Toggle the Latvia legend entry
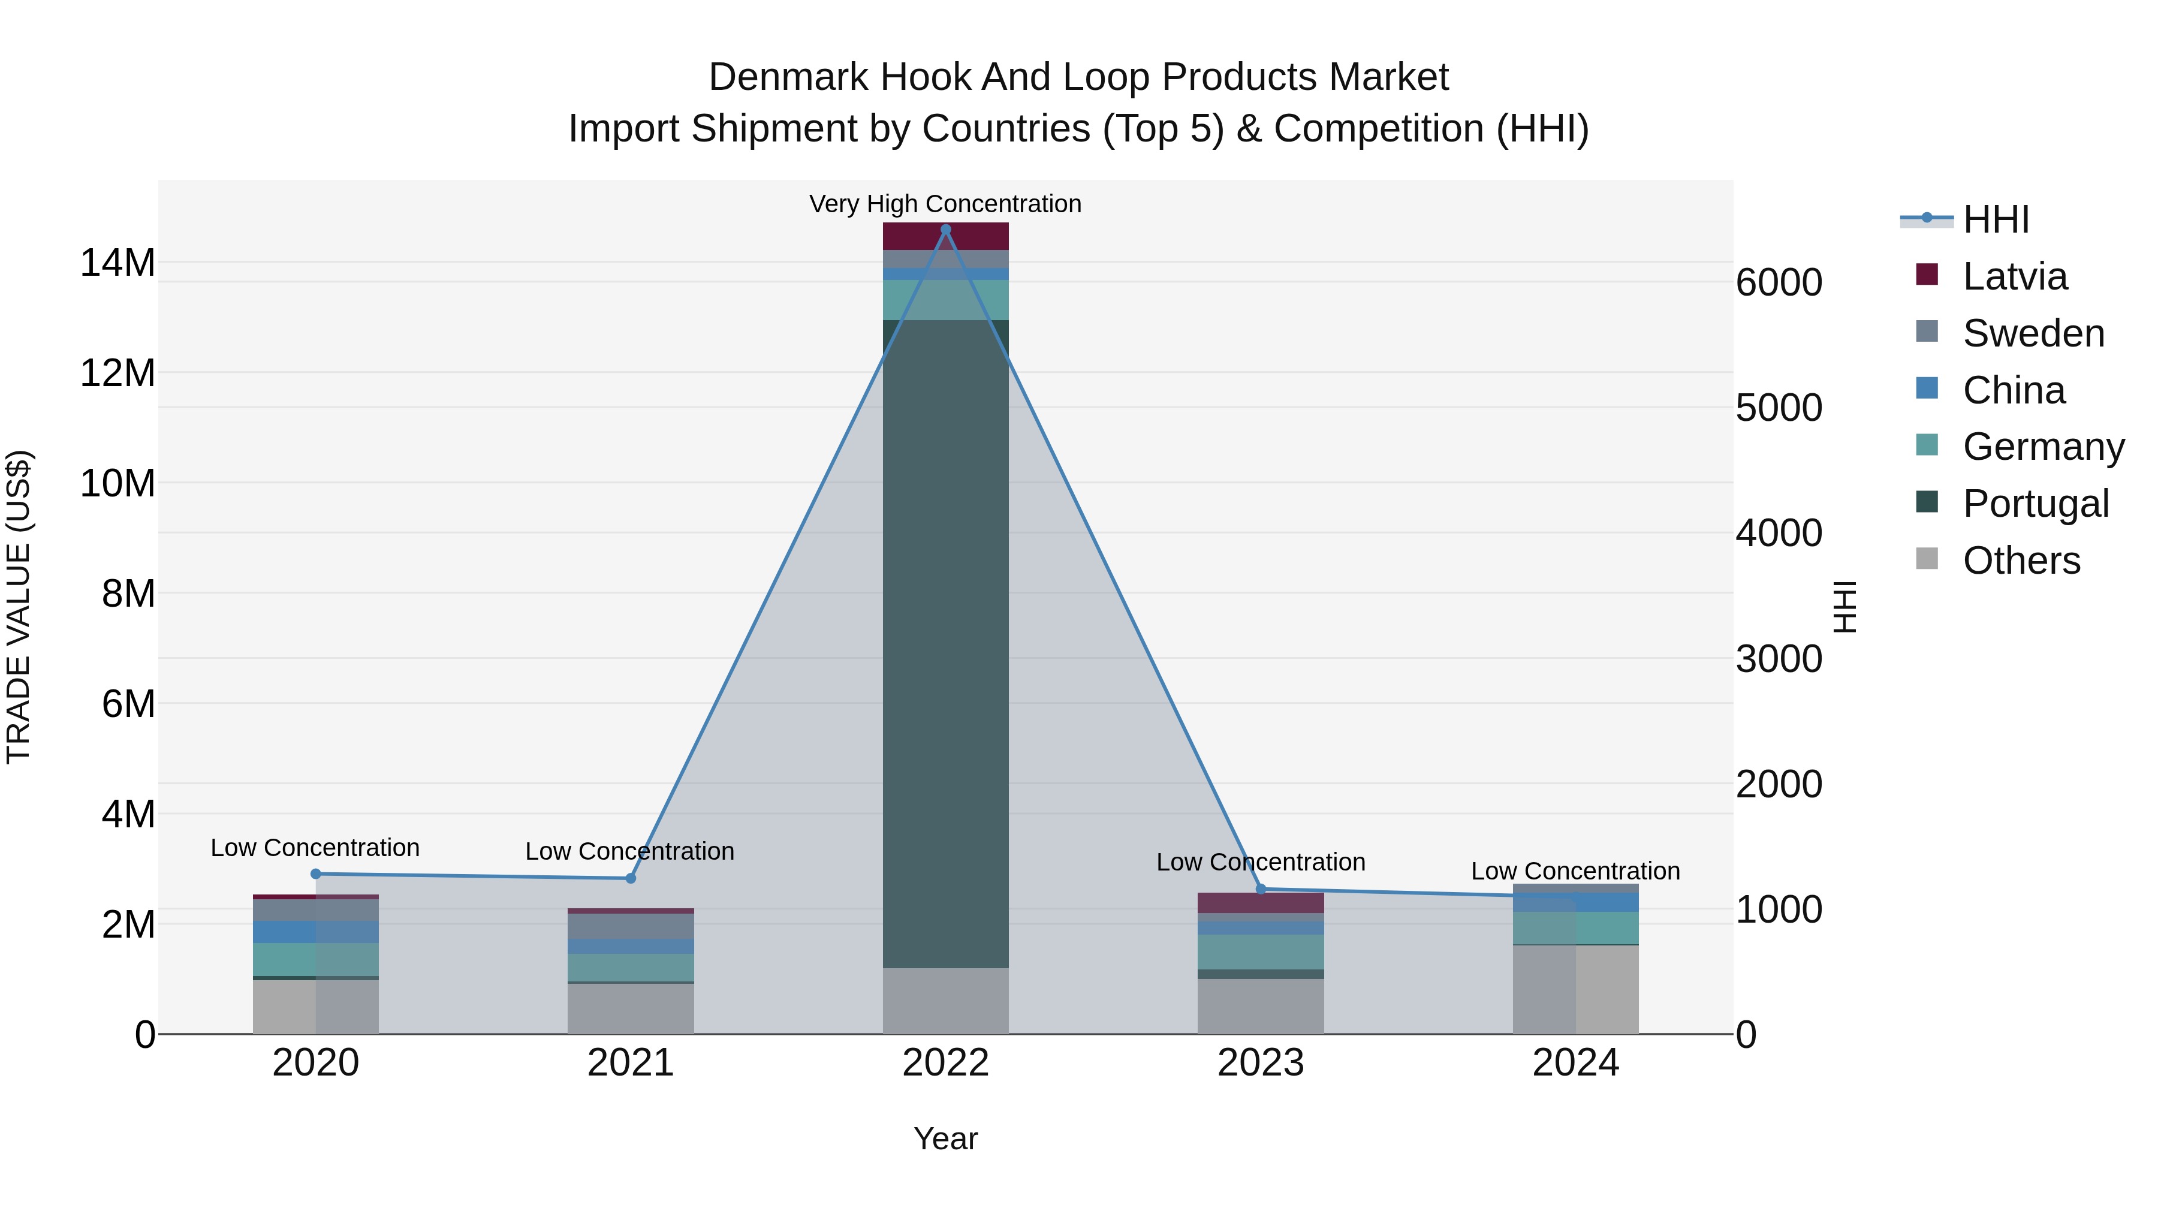This screenshot has height=1214, width=2158. pyautogui.click(x=1992, y=276)
